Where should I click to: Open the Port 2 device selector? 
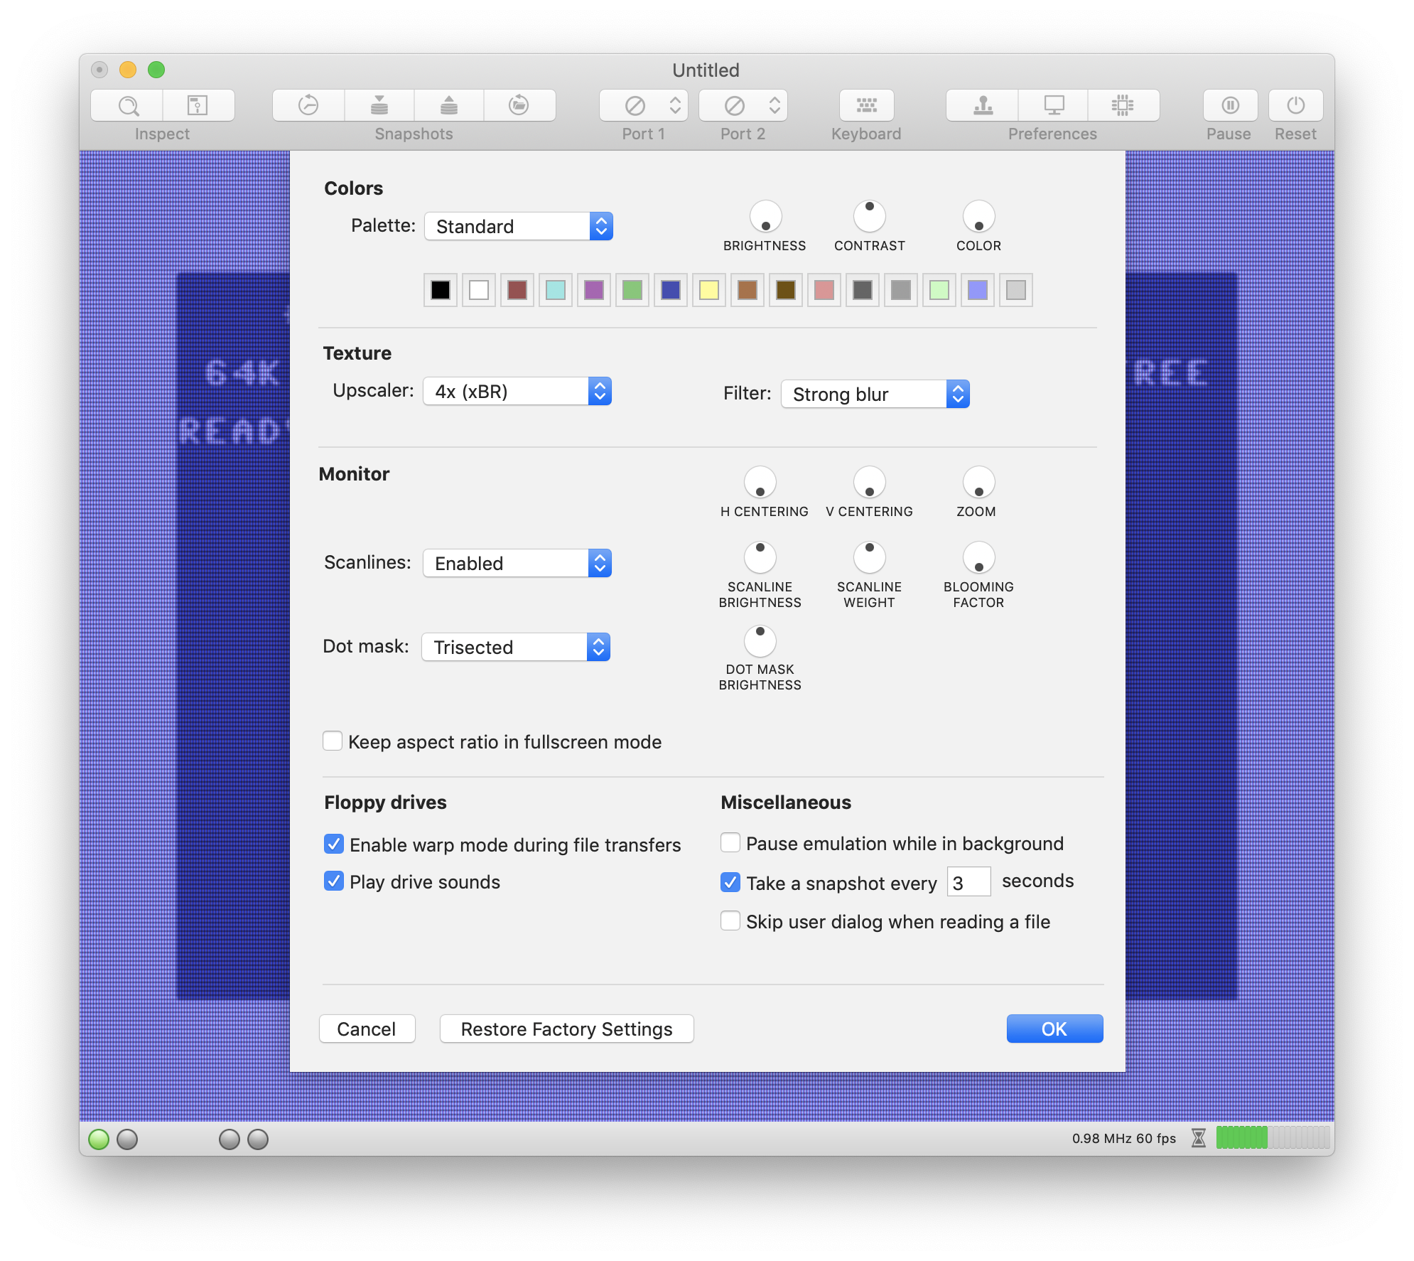743,106
